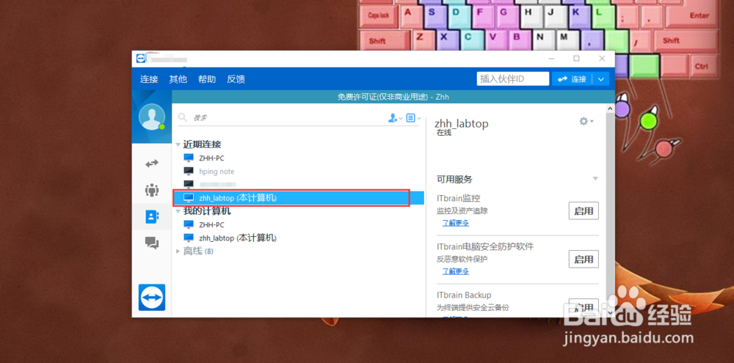Collapse the 近期连接 group
Viewport: 734px width, 363px height.
[x=178, y=144]
